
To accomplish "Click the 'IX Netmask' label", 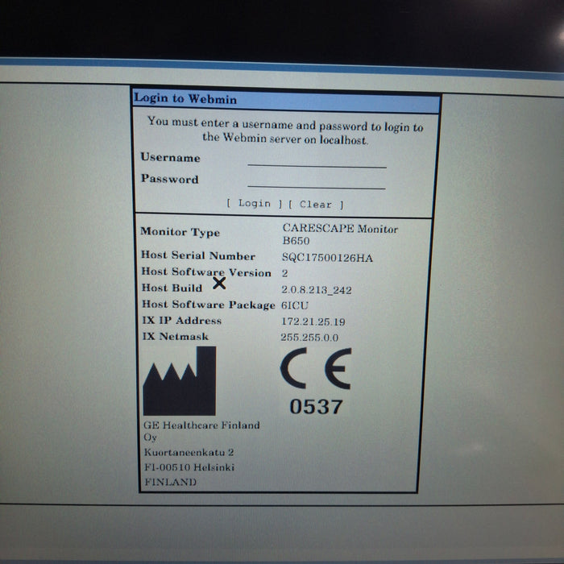I will coord(175,336).
